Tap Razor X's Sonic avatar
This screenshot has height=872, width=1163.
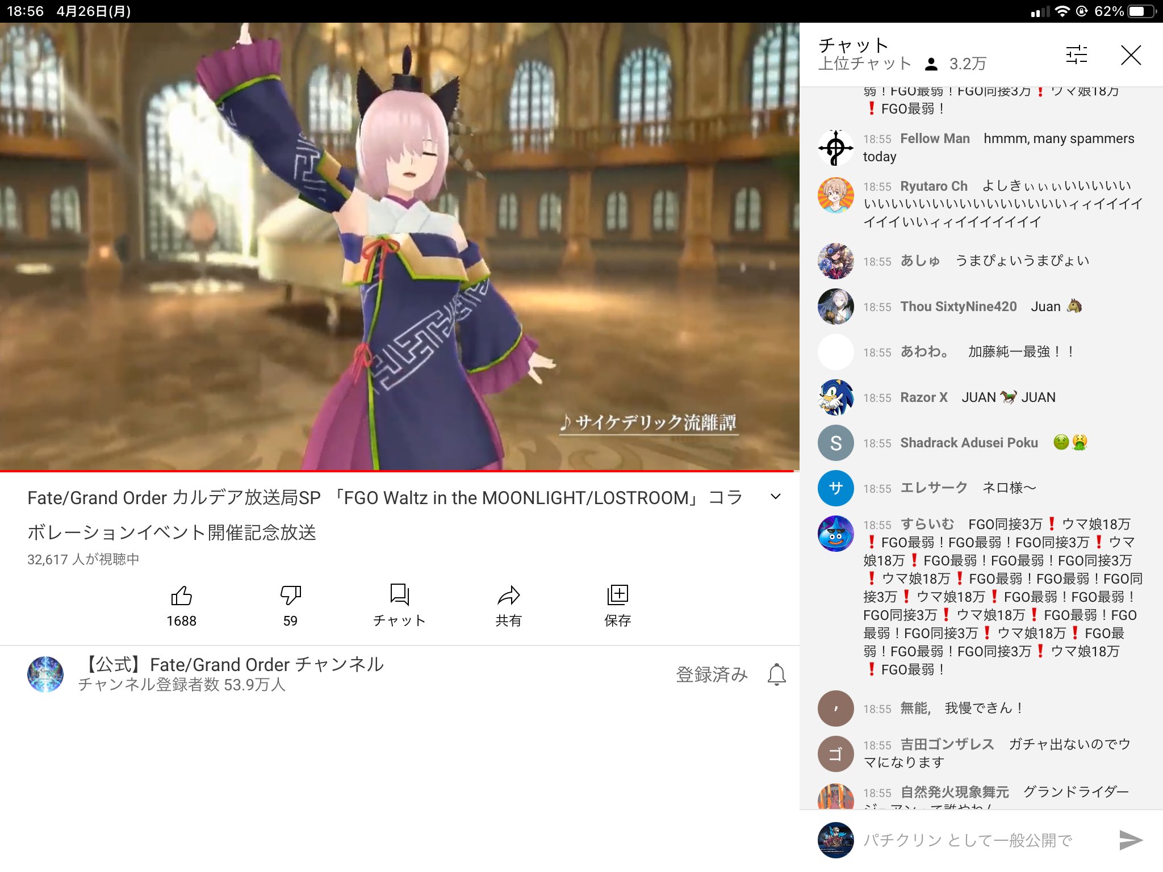tap(835, 397)
